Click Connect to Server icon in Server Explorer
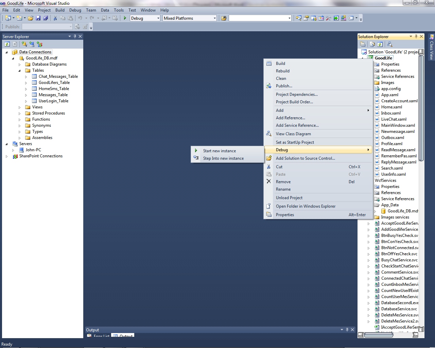 point(32,44)
